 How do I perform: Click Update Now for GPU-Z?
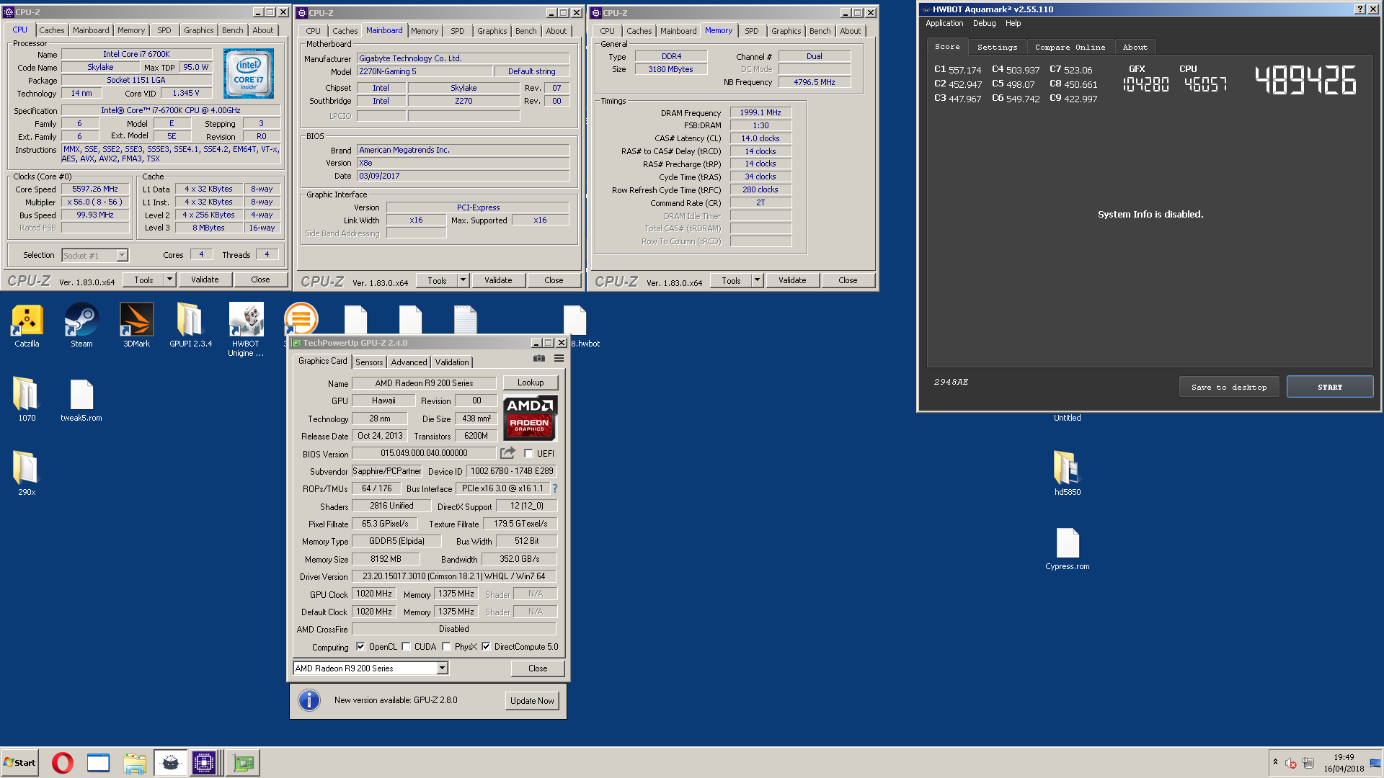tap(532, 700)
